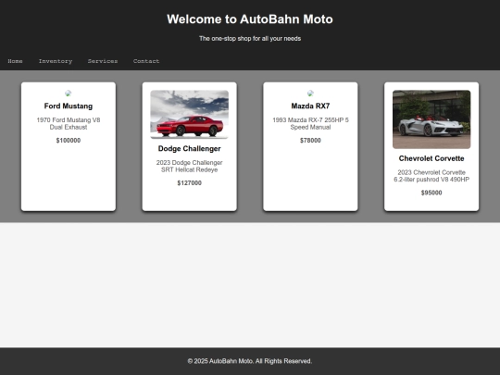This screenshot has height=375, width=500.
Task: Click the 1970 Ford Mustang V8 Dual Exhaust description
Action: (x=69, y=124)
